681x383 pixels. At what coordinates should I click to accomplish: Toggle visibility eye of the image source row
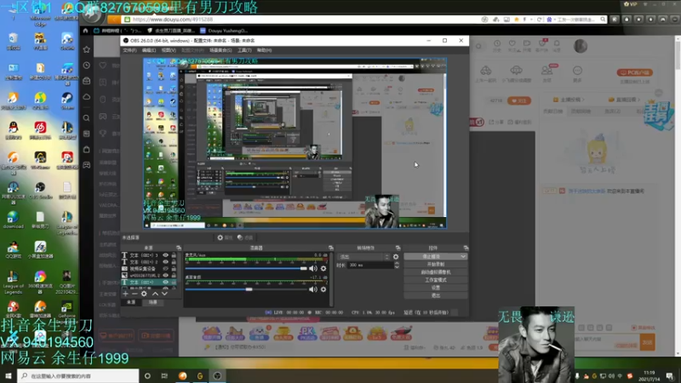point(165,275)
